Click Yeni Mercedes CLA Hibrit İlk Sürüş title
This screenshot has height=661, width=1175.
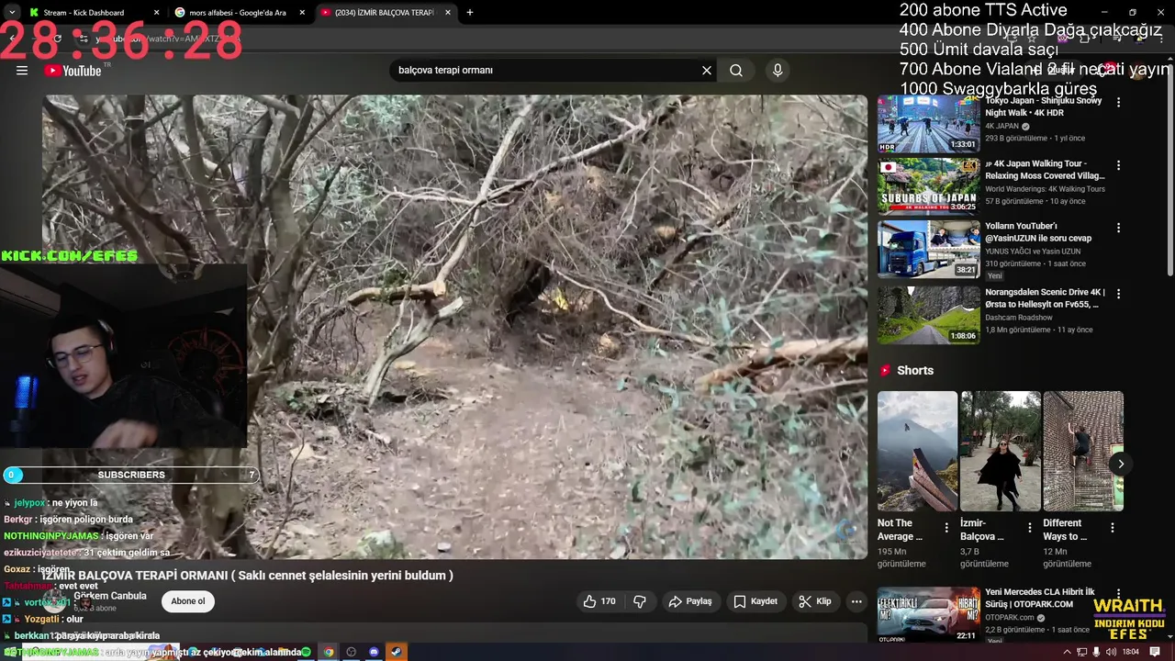[1040, 599]
